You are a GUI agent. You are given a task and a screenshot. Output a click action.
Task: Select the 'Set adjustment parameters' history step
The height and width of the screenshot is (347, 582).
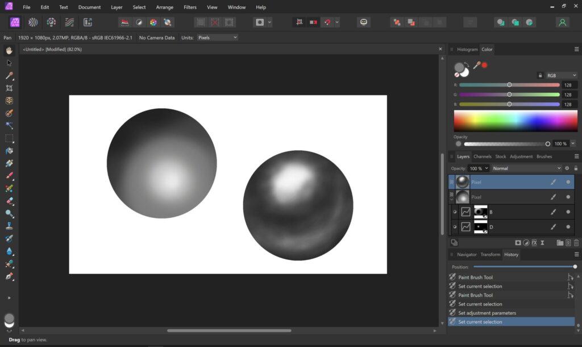coord(487,313)
